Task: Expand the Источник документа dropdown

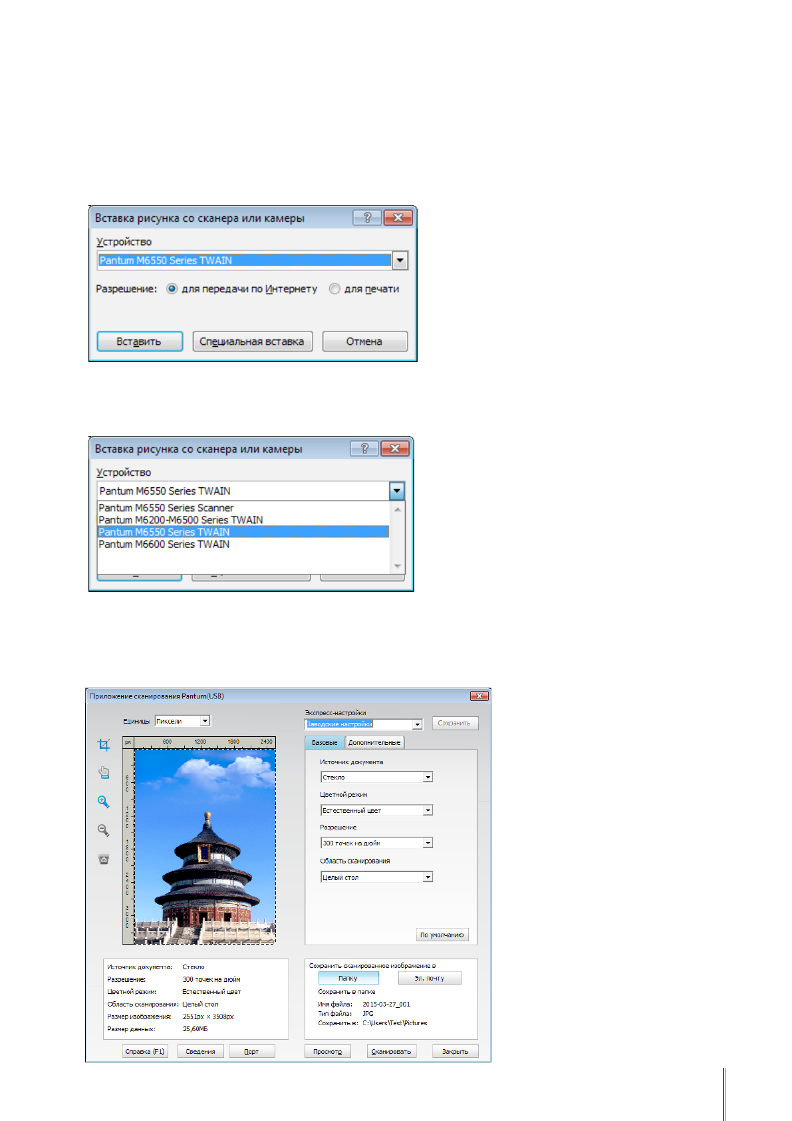Action: point(428,778)
